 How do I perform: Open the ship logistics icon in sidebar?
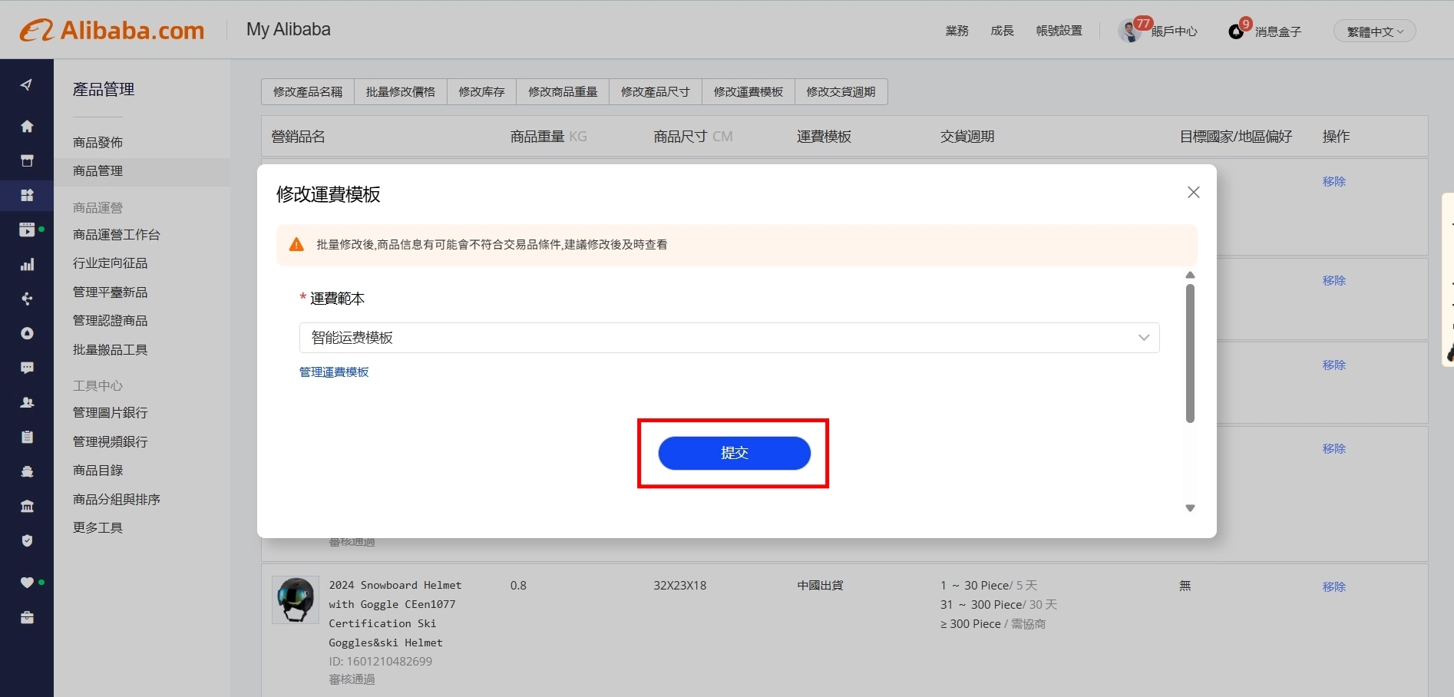[27, 471]
